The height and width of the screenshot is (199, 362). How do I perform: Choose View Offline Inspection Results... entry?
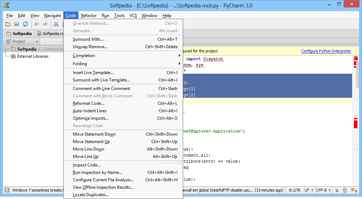[x=123, y=187]
